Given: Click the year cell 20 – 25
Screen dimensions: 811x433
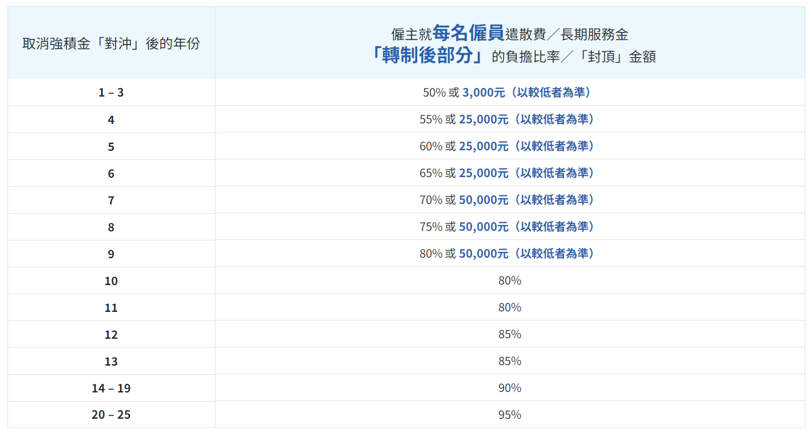Looking at the screenshot, I should pyautogui.click(x=111, y=415).
